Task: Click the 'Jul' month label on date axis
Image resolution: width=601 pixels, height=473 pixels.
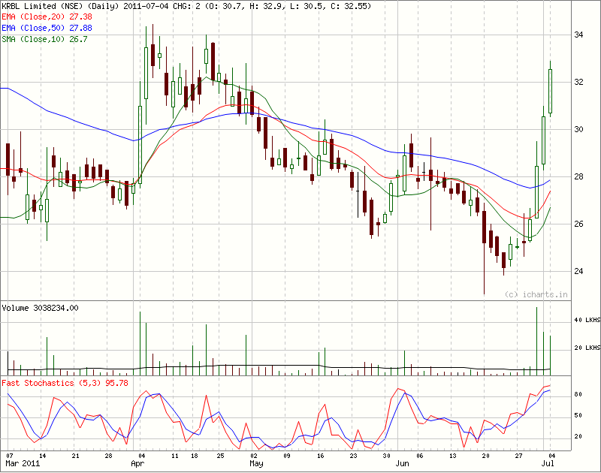Action: [x=548, y=463]
